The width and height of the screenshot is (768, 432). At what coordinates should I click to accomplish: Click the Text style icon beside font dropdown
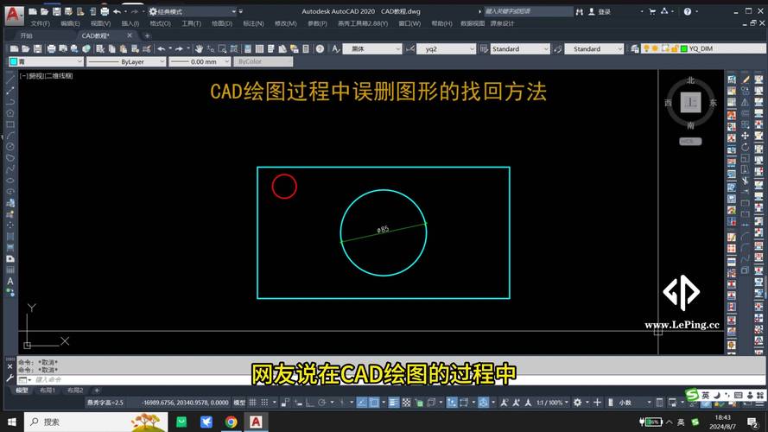point(335,49)
